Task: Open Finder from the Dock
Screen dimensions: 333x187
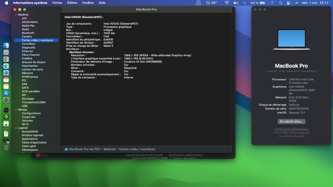Action: (x=6, y=46)
